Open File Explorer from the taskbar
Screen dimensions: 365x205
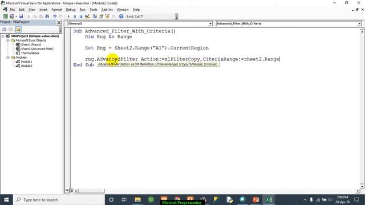click(x=137, y=200)
